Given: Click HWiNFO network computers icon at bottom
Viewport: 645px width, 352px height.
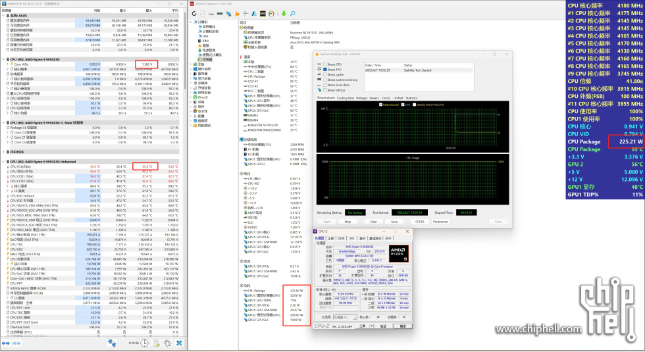Looking at the screenshot, I should point(112,343).
